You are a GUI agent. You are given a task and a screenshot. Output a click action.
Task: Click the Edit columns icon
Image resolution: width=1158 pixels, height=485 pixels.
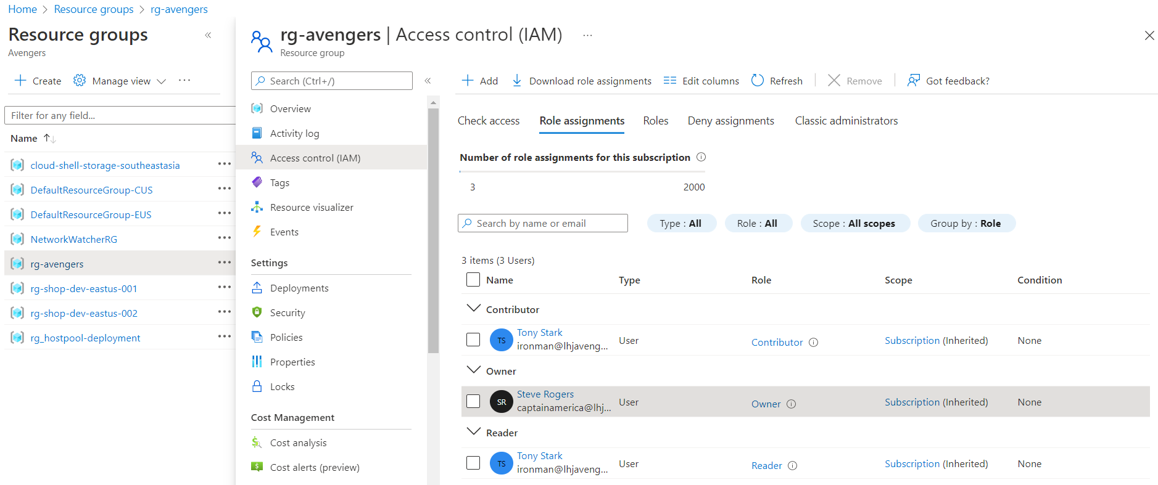point(670,81)
